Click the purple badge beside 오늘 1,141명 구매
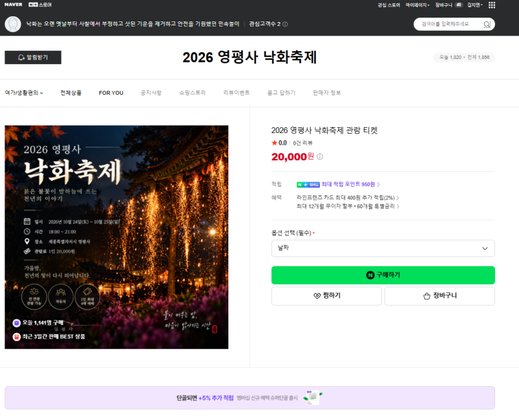The width and height of the screenshot is (519, 416). tap(17, 323)
